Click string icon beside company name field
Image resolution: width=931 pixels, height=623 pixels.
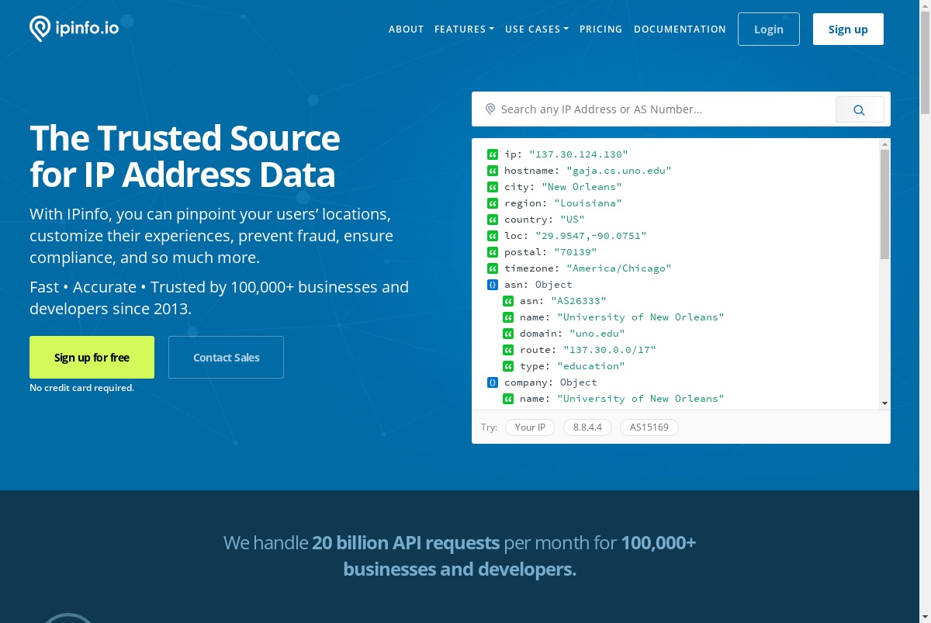click(508, 399)
